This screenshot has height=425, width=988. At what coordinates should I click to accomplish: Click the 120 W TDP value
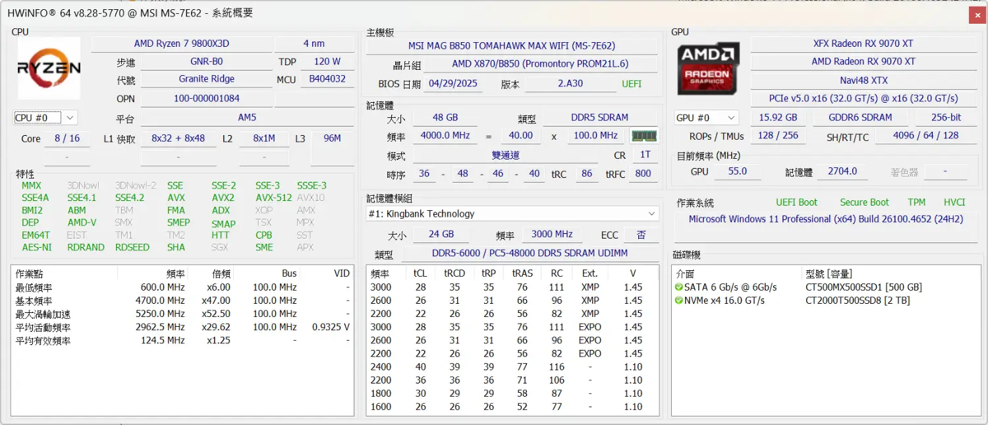[x=327, y=61]
